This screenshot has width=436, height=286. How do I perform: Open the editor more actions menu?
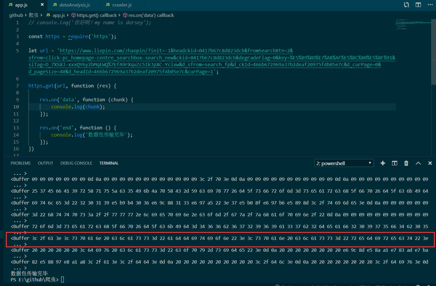point(430,5)
